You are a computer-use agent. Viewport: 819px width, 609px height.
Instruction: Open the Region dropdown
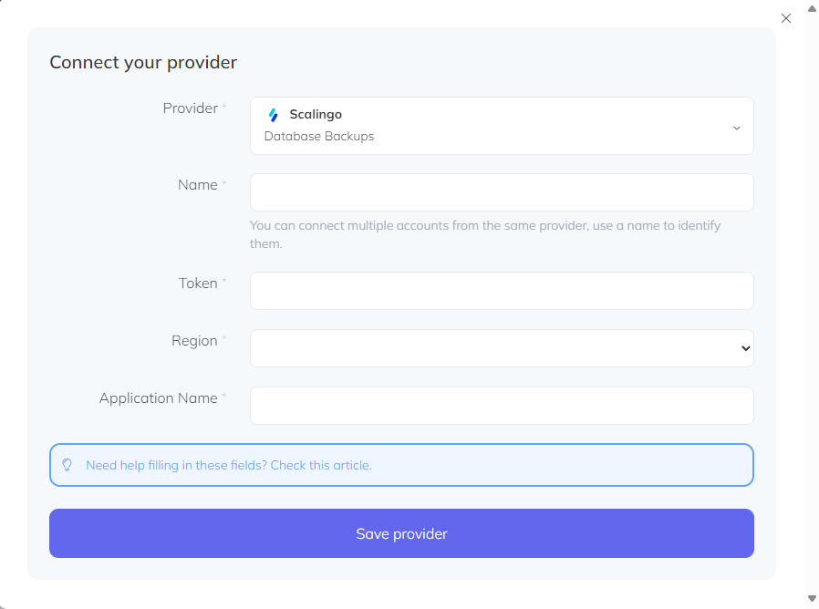502,347
